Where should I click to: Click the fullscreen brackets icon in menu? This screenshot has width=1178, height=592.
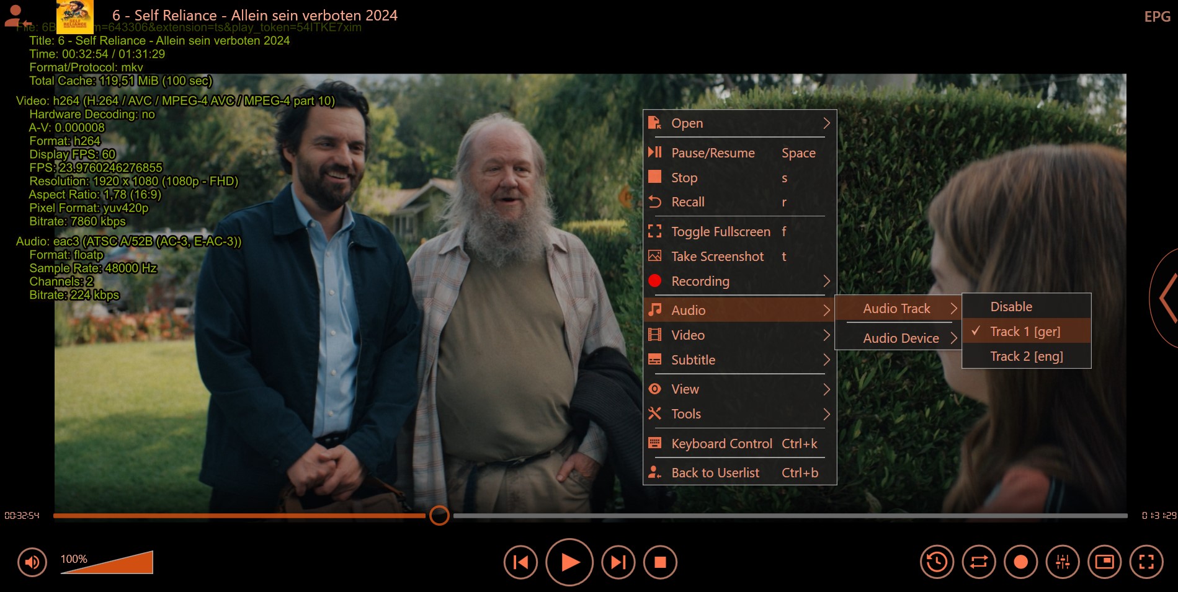tap(654, 231)
